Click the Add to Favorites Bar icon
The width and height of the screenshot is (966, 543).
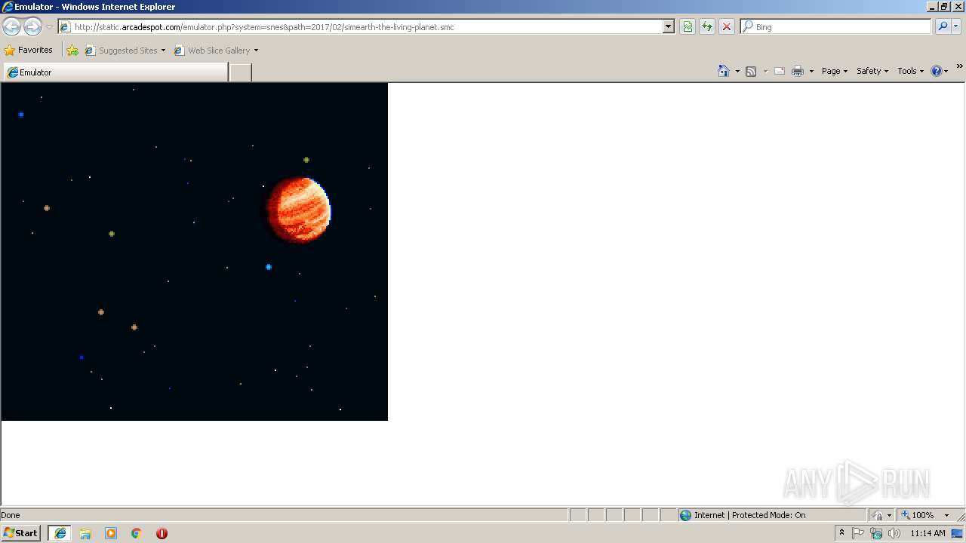(72, 51)
